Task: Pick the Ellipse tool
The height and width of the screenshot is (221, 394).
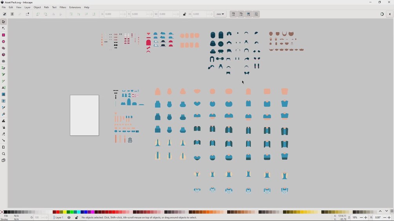Action: [x=4, y=41]
